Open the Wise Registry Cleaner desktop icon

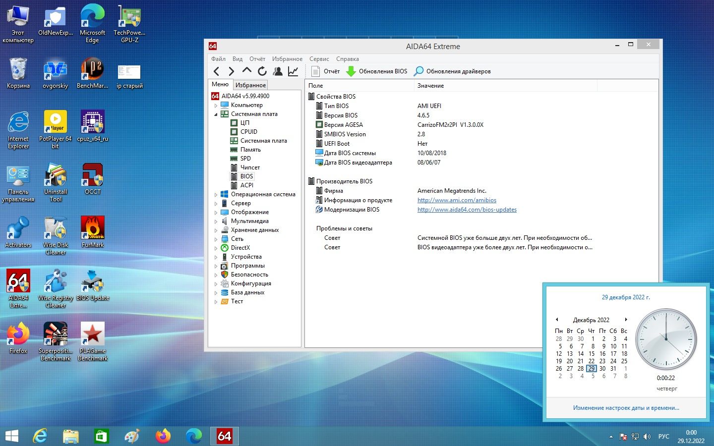coord(56,288)
